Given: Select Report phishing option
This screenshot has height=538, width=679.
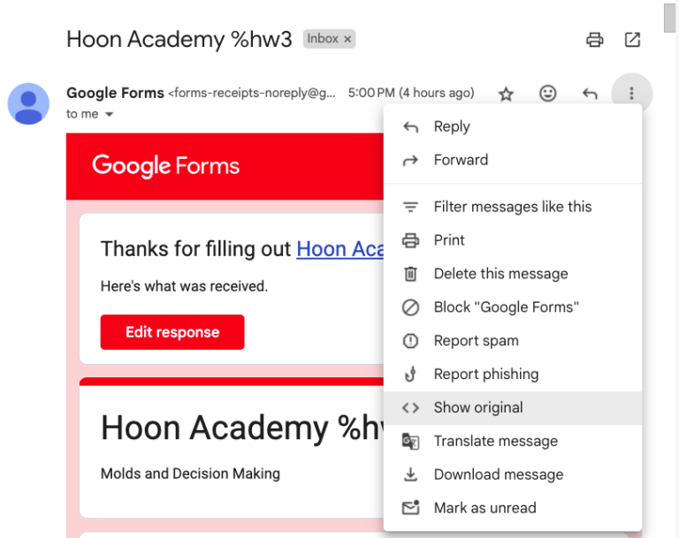Looking at the screenshot, I should pos(513,374).
